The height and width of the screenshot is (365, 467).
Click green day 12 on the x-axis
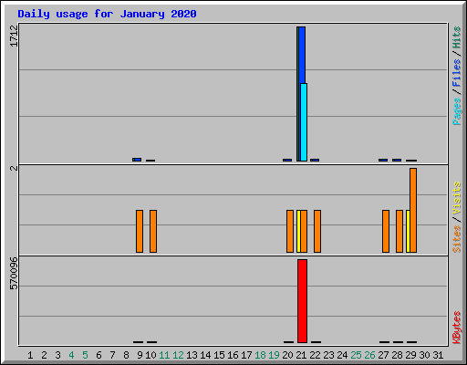[178, 355]
